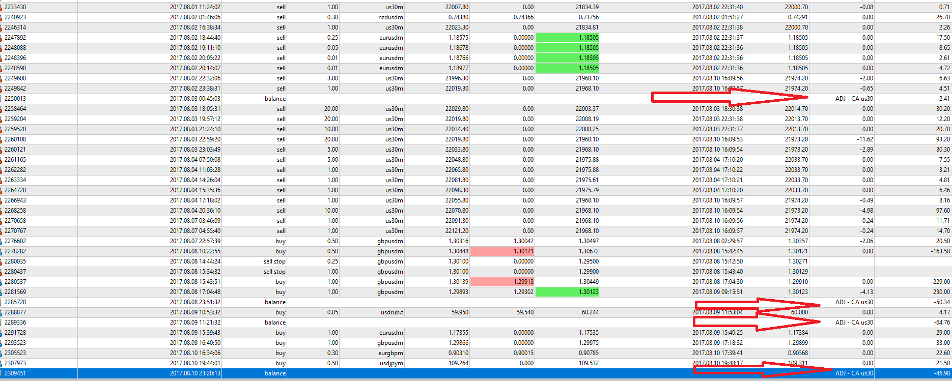Viewport: 952px width, 381px height.
Task: Select profit value 4.17
Action: (x=944, y=312)
